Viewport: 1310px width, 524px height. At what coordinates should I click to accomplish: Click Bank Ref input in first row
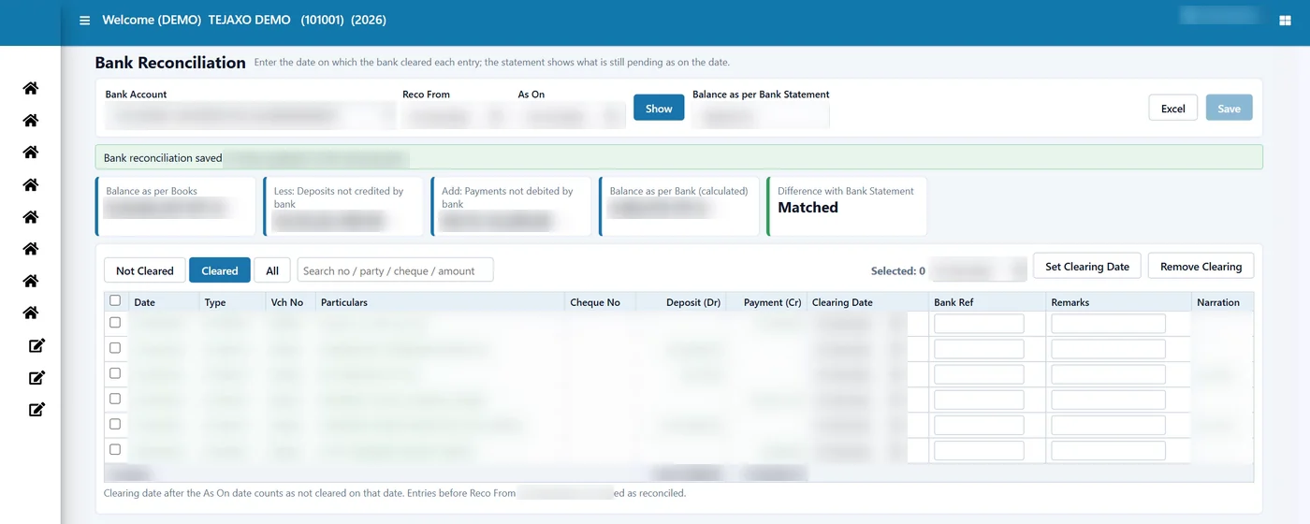pyautogui.click(x=979, y=324)
